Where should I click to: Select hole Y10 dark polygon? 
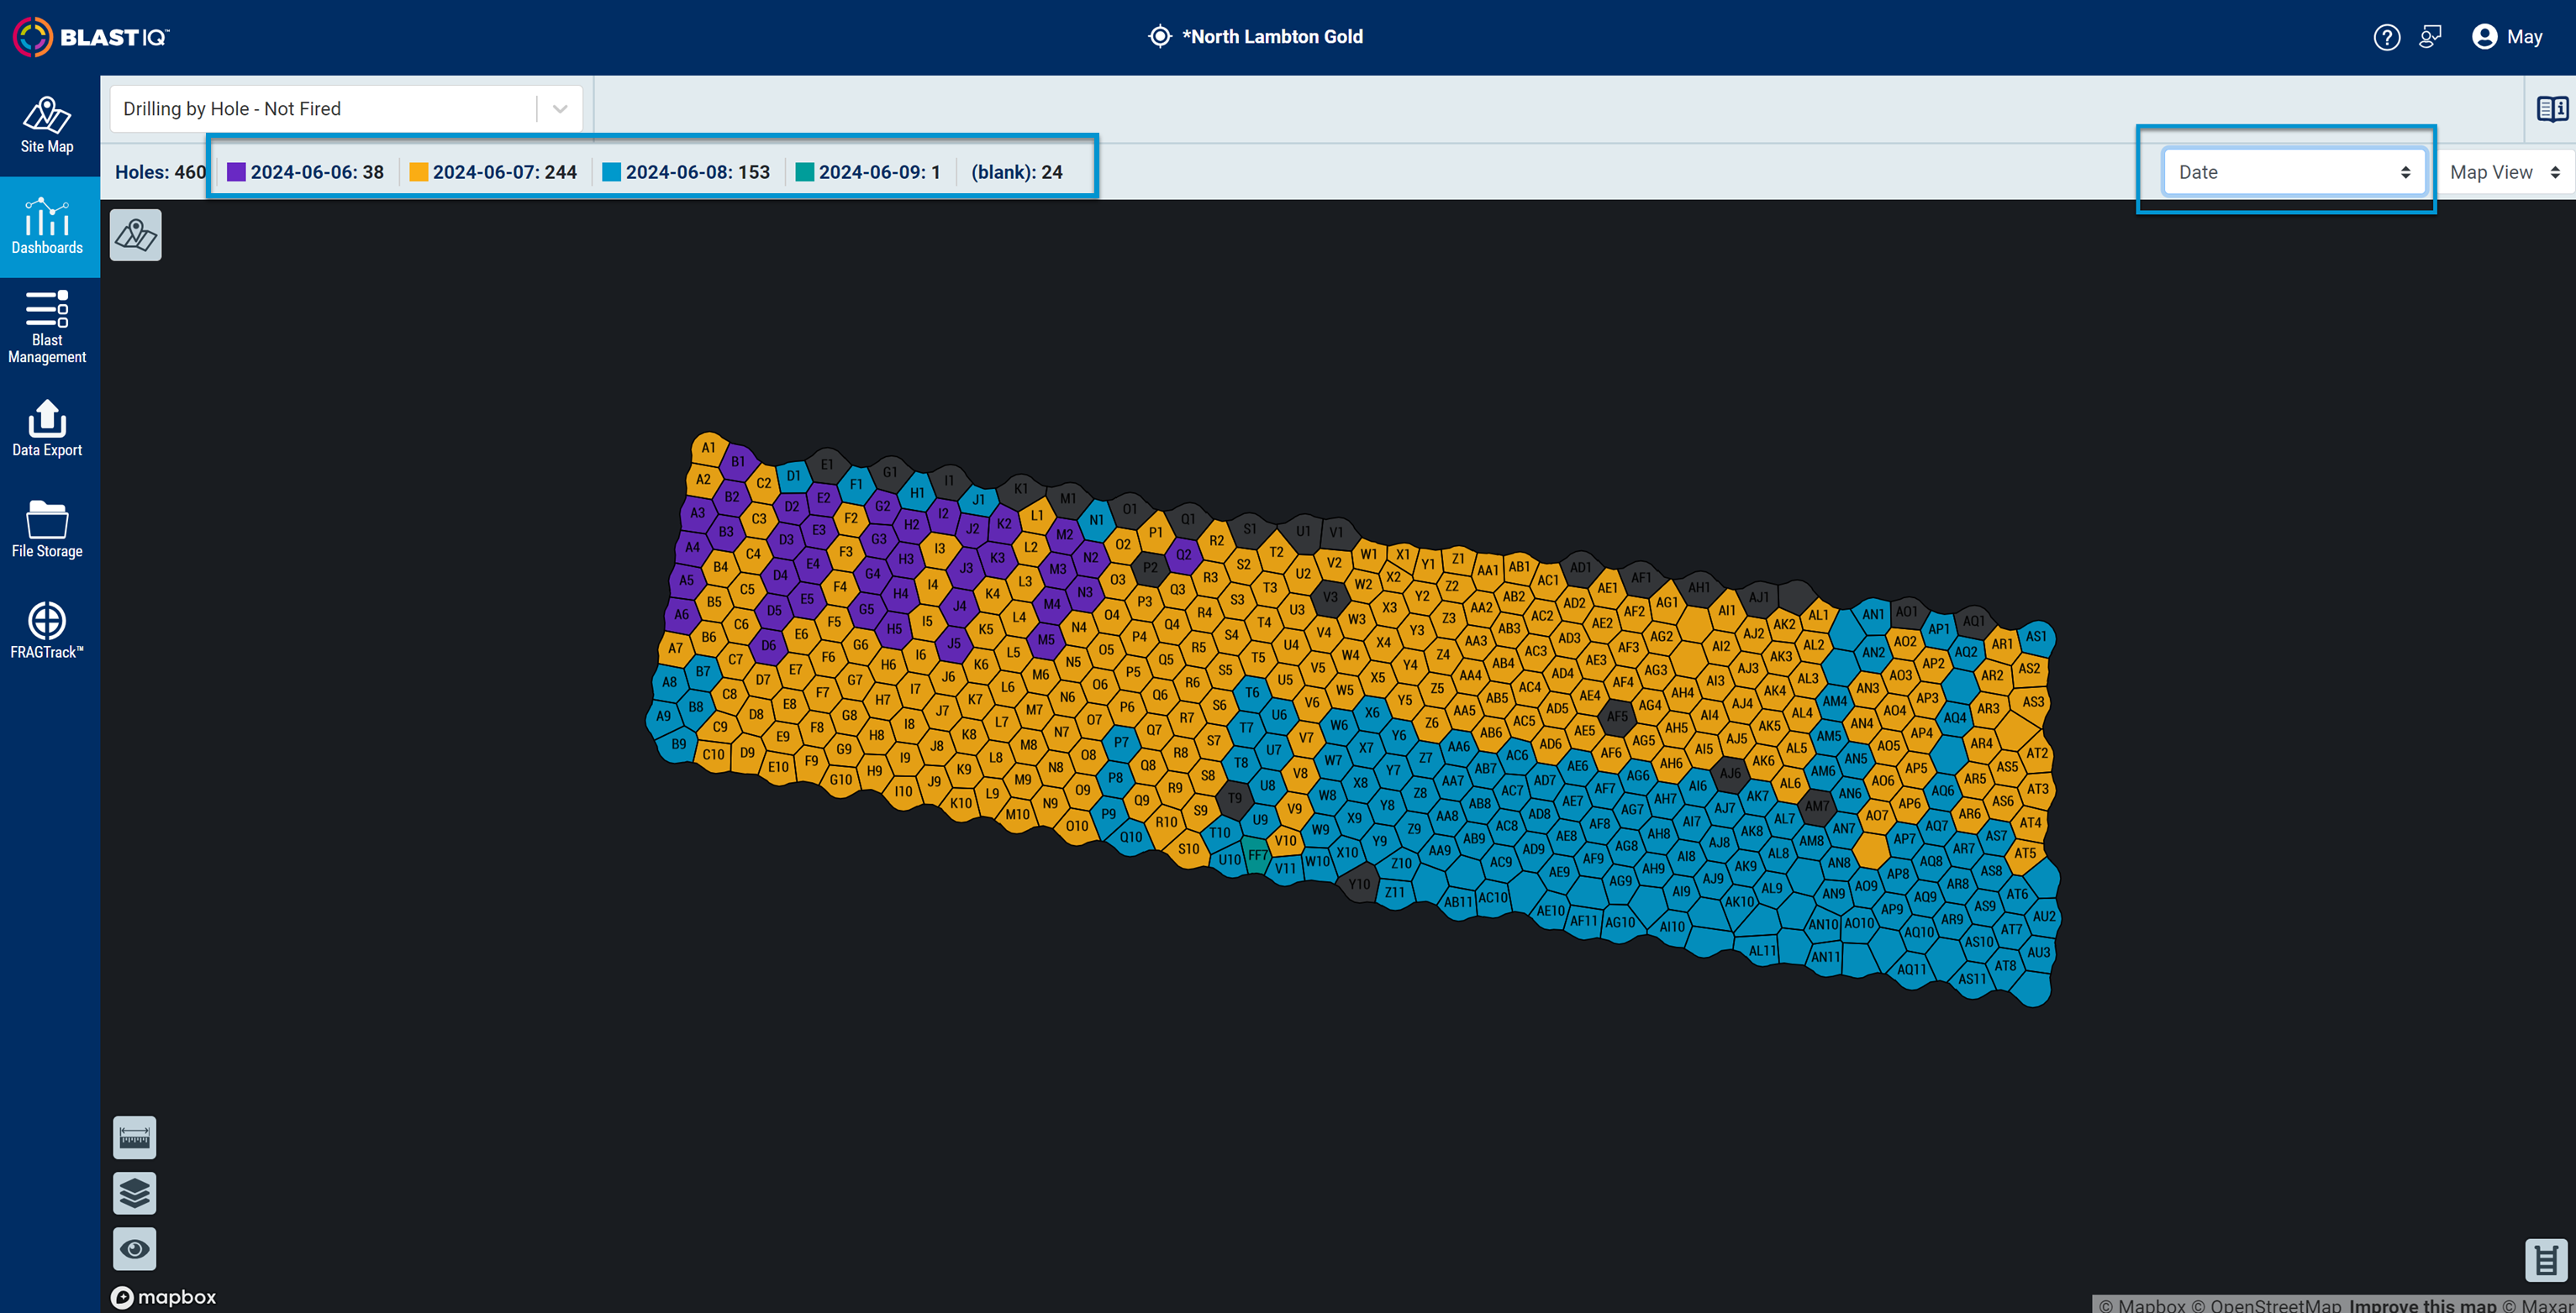point(1359,885)
